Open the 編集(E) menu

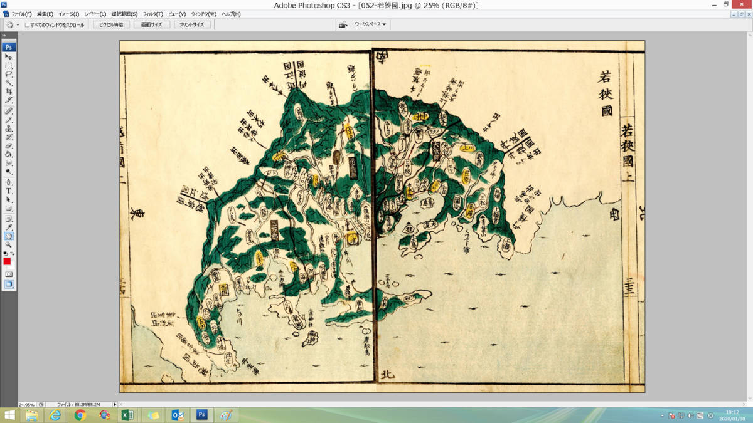point(45,14)
